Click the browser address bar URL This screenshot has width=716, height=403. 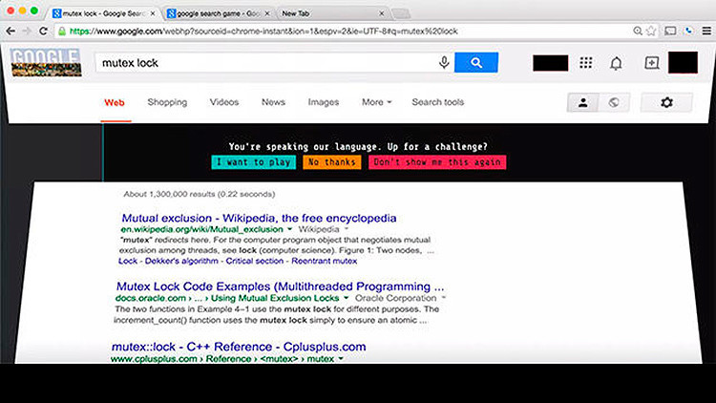coord(263,32)
